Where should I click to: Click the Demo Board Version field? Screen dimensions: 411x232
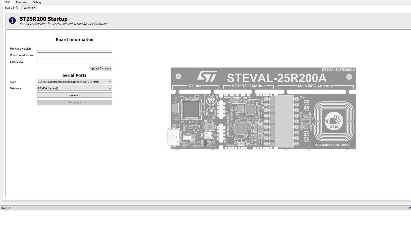(x=75, y=55)
